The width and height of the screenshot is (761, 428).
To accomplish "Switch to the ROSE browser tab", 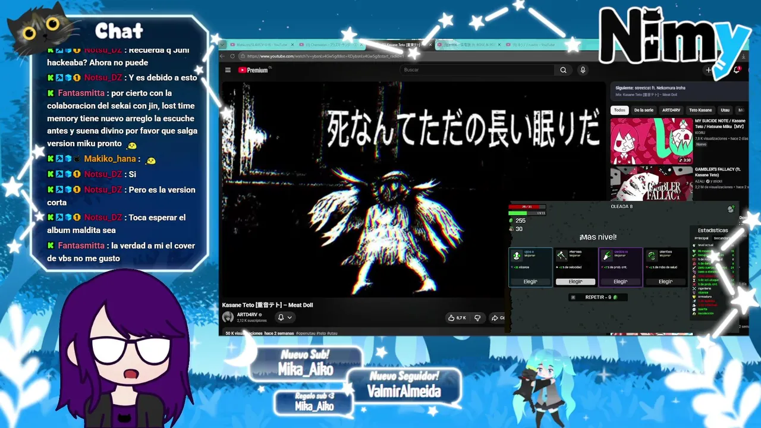I will 469,45.
